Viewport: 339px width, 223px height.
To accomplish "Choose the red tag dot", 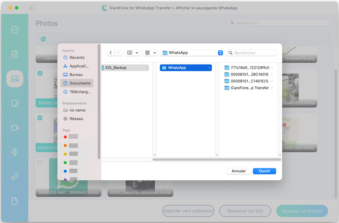I will coord(65,137).
